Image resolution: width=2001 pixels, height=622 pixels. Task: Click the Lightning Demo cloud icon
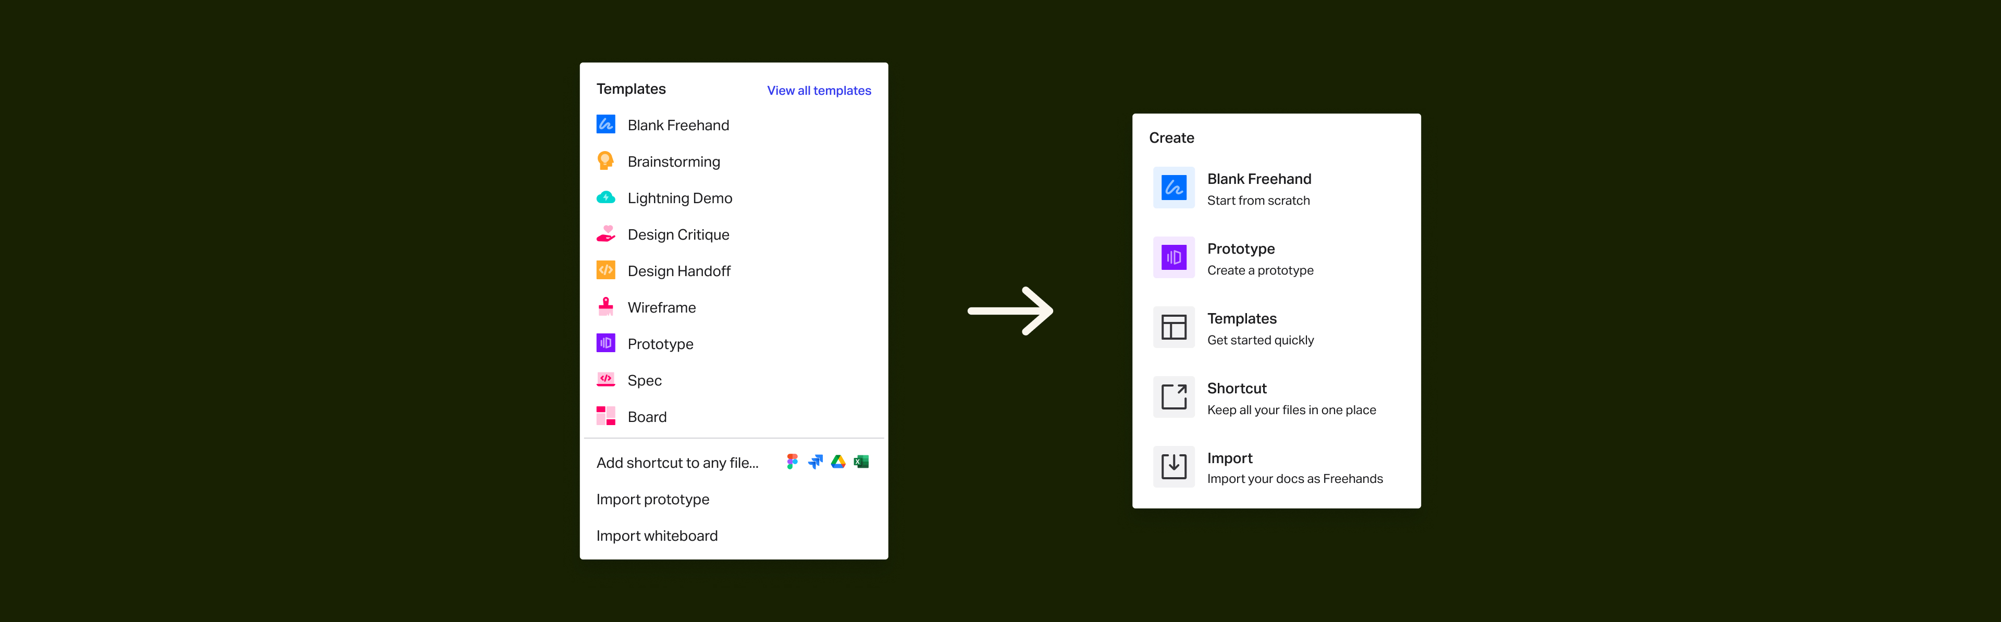(605, 197)
